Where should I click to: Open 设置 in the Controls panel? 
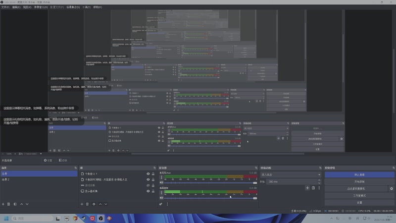point(359,203)
